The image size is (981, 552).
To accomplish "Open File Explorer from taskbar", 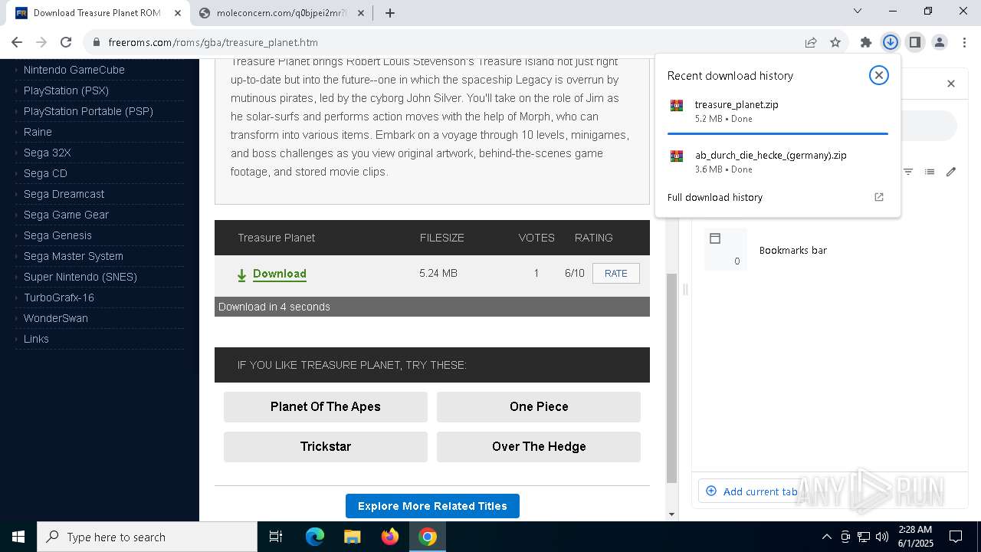I will pos(353,537).
